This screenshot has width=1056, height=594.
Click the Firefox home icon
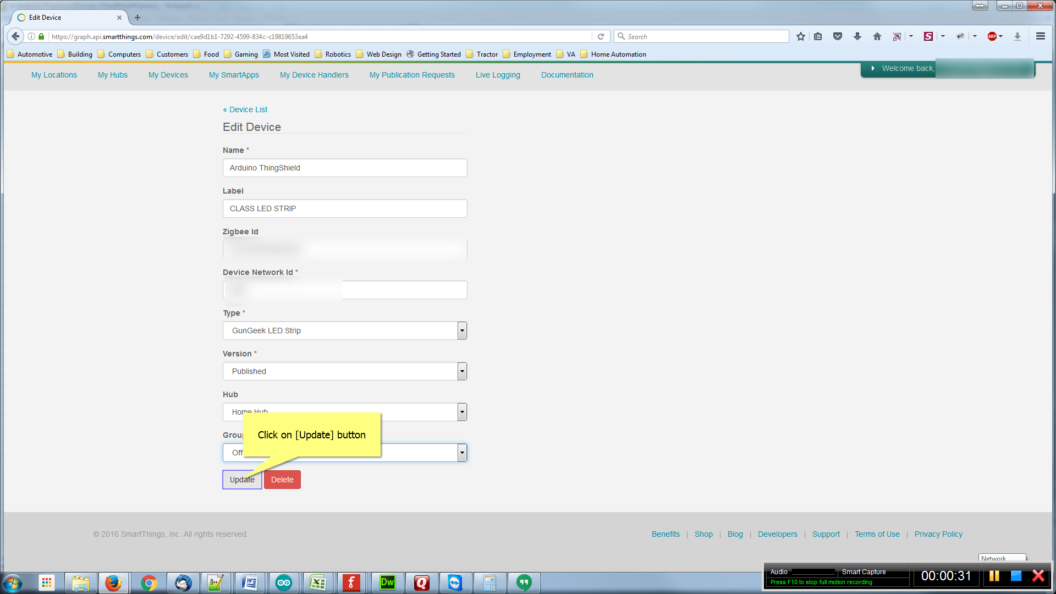click(x=877, y=36)
